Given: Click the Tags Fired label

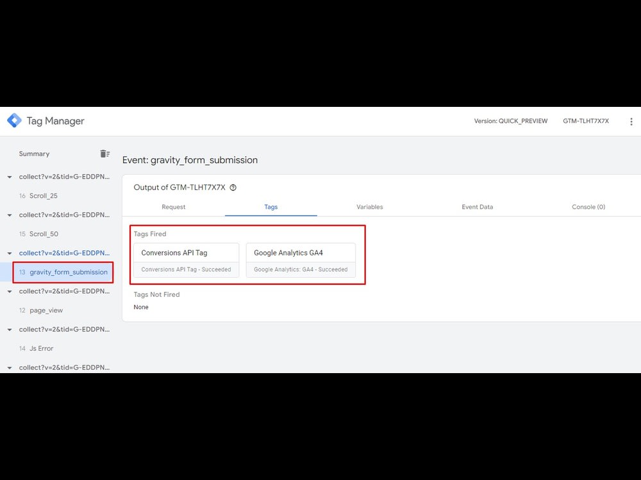Looking at the screenshot, I should 150,234.
